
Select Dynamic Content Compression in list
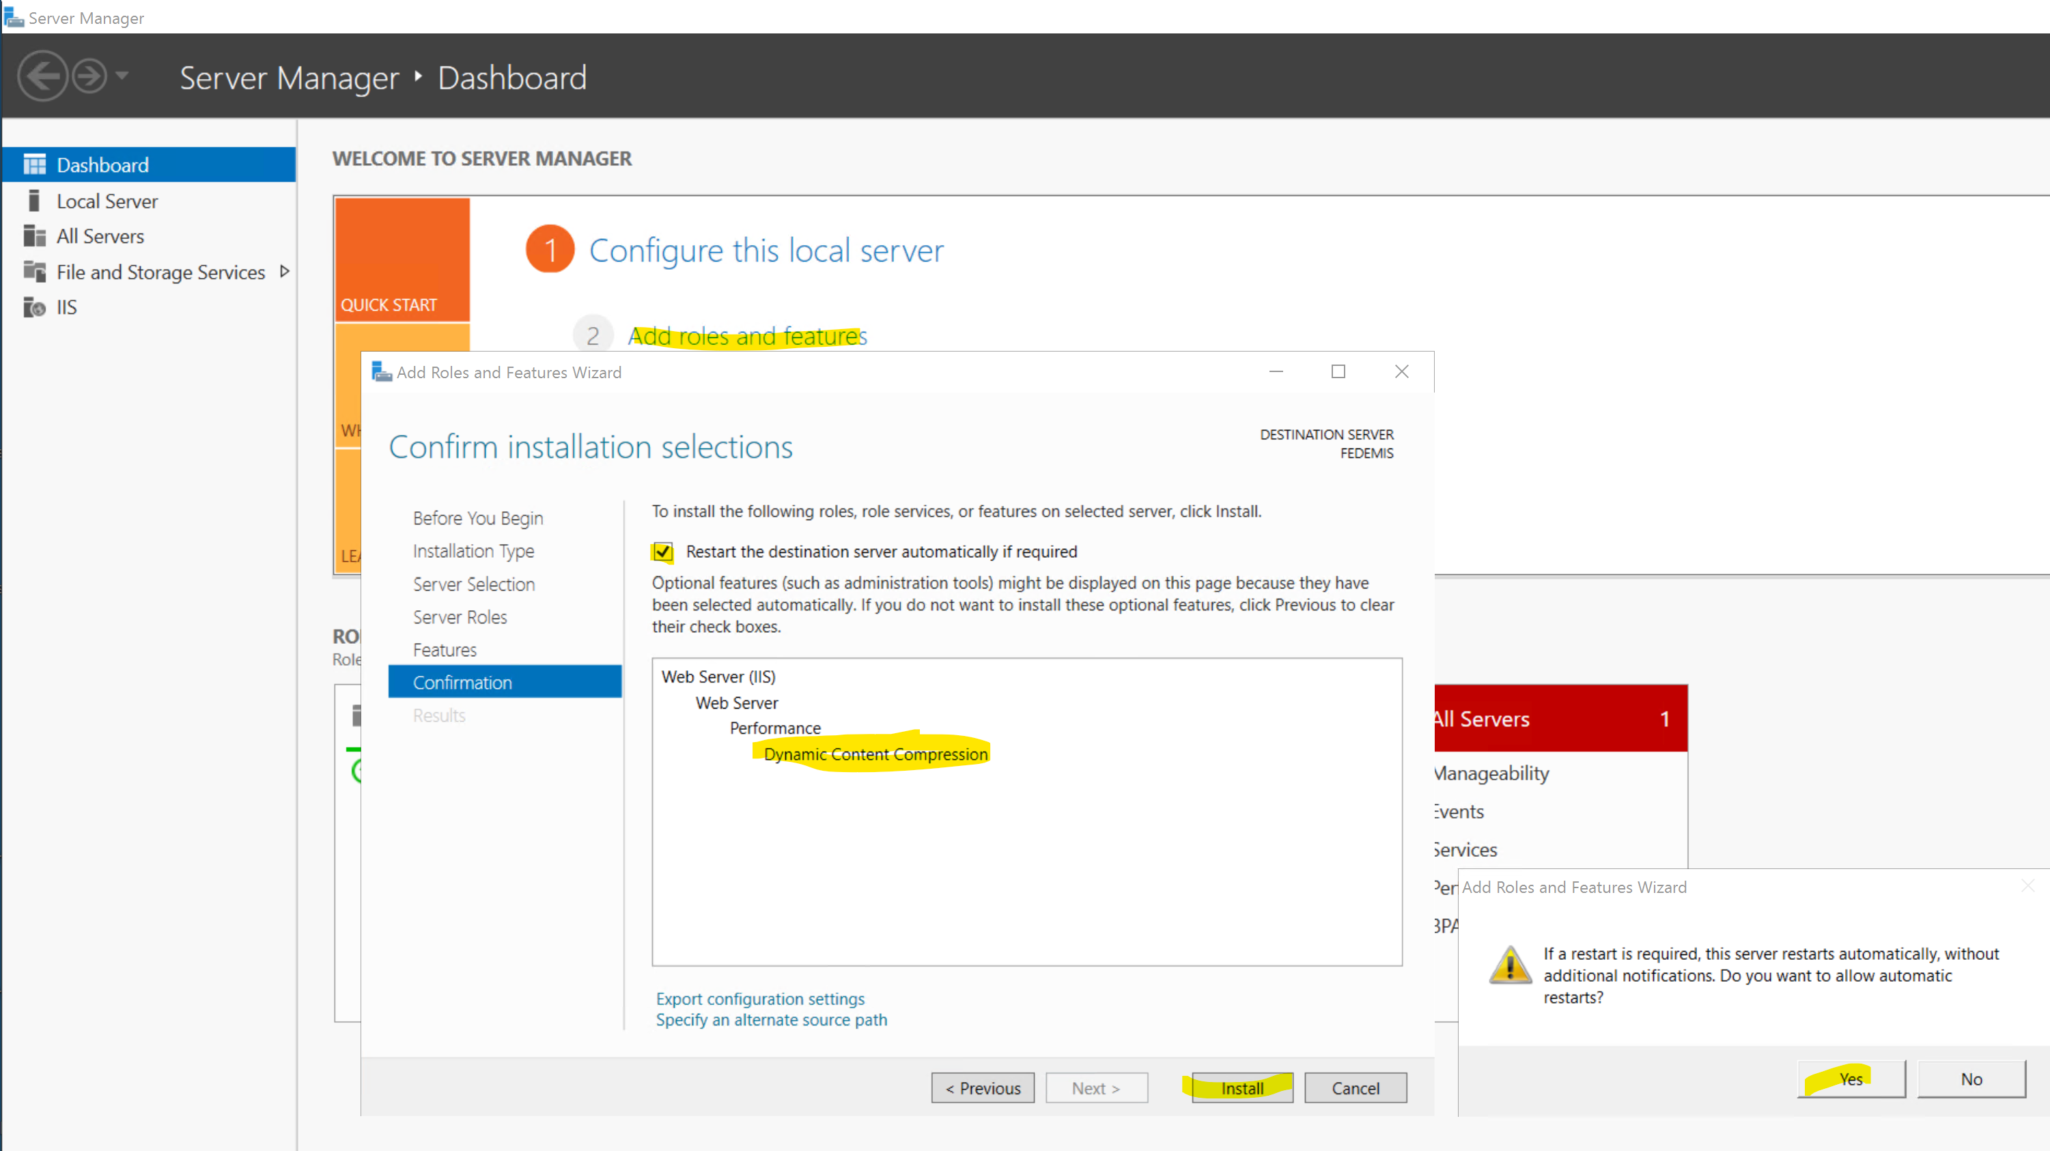pos(875,754)
